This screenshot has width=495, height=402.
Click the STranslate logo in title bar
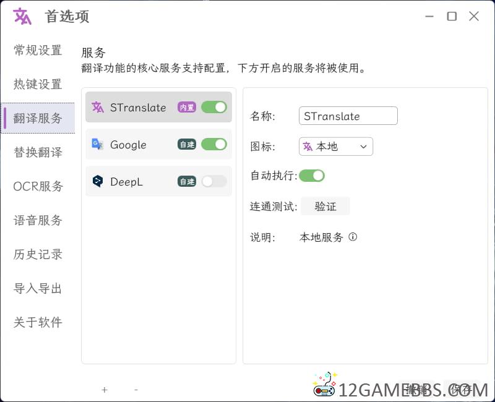click(22, 17)
